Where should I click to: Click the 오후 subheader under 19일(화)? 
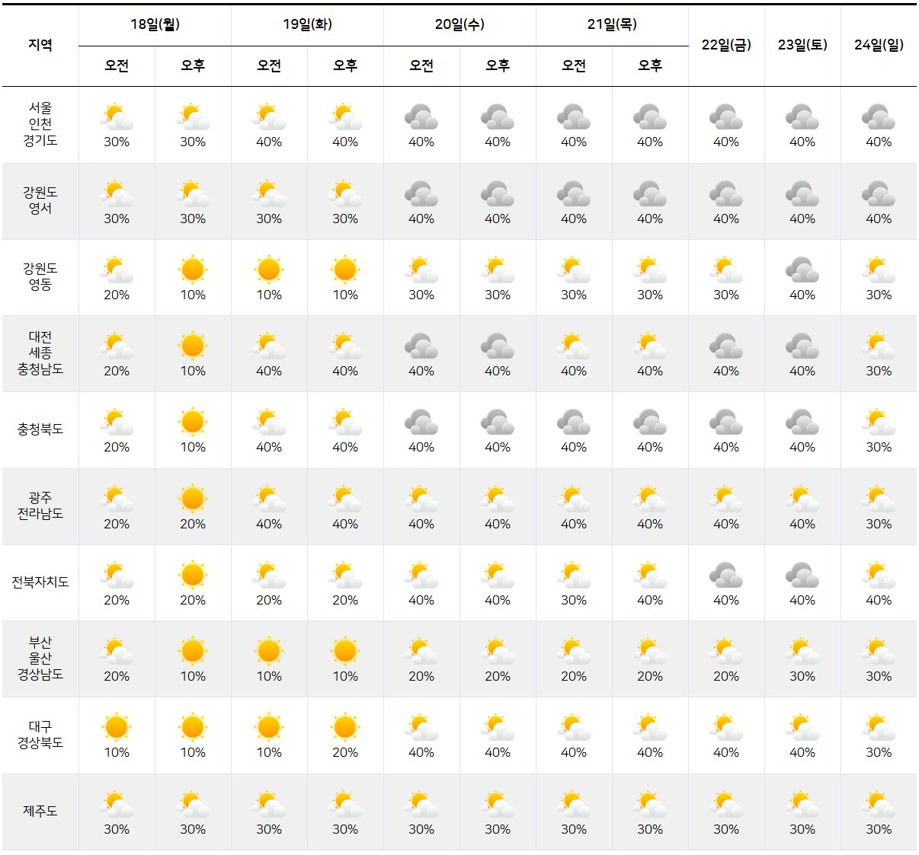[x=345, y=65]
